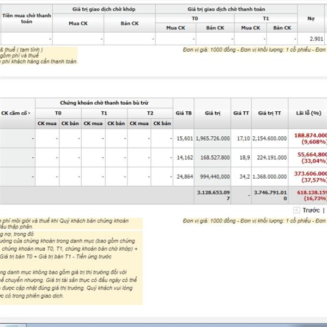Sort by the Lãi lỗ (%) column header
Screen dimensions: 327x327
click(307, 113)
